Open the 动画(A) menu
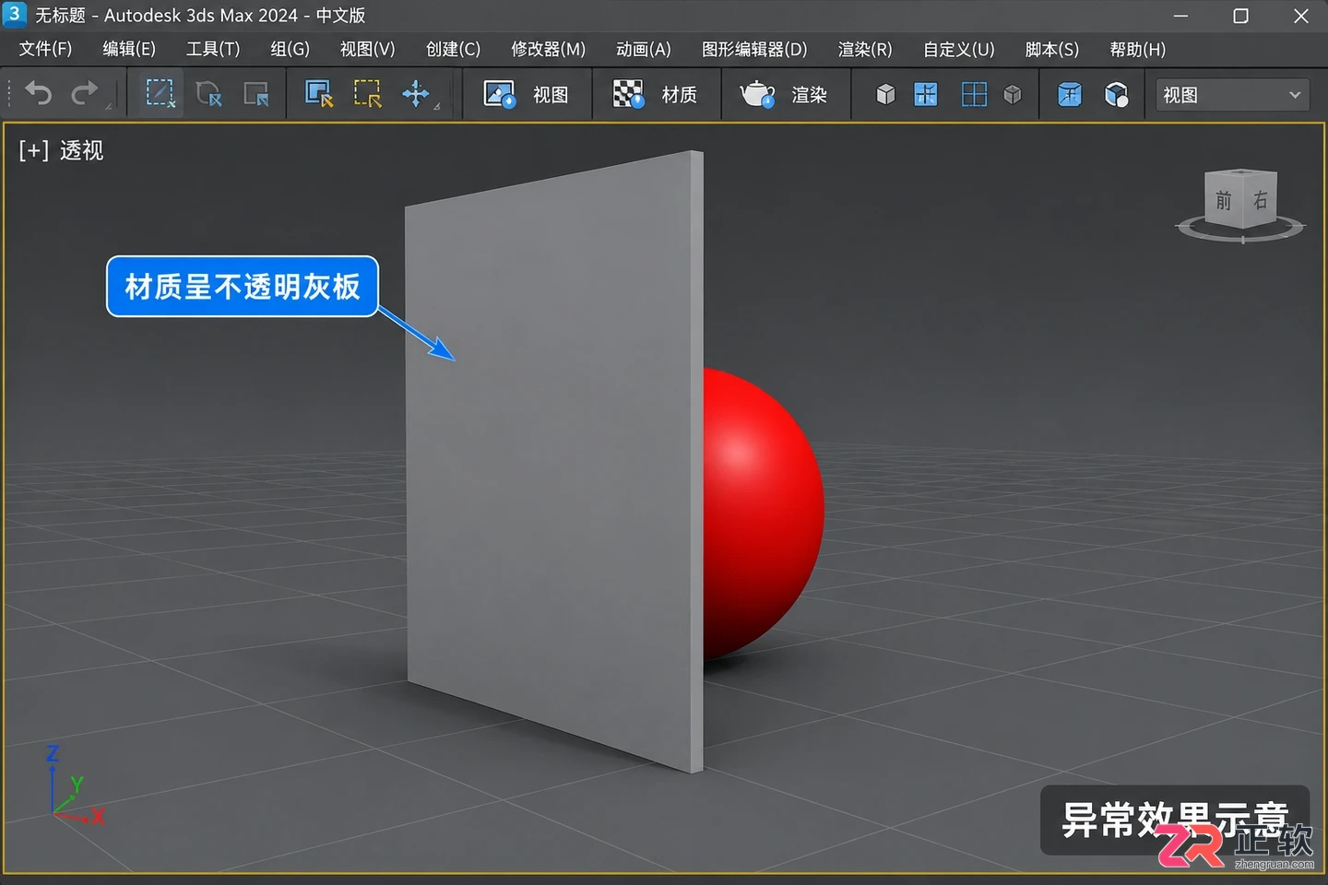Viewport: 1328px width, 885px height. (644, 49)
